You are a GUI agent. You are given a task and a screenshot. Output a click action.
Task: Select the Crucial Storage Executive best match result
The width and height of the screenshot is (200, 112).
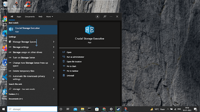[32, 30]
